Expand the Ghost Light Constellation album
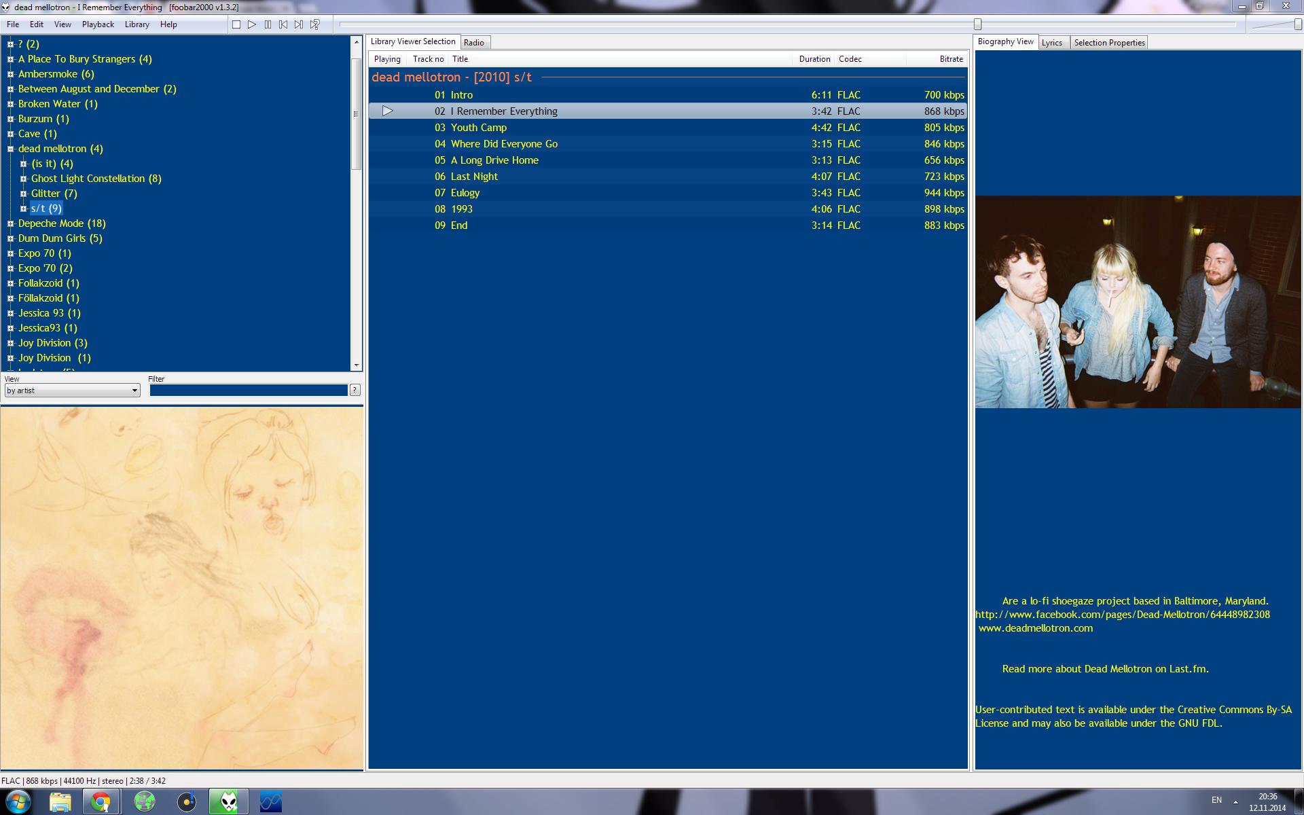1304x815 pixels. [23, 179]
